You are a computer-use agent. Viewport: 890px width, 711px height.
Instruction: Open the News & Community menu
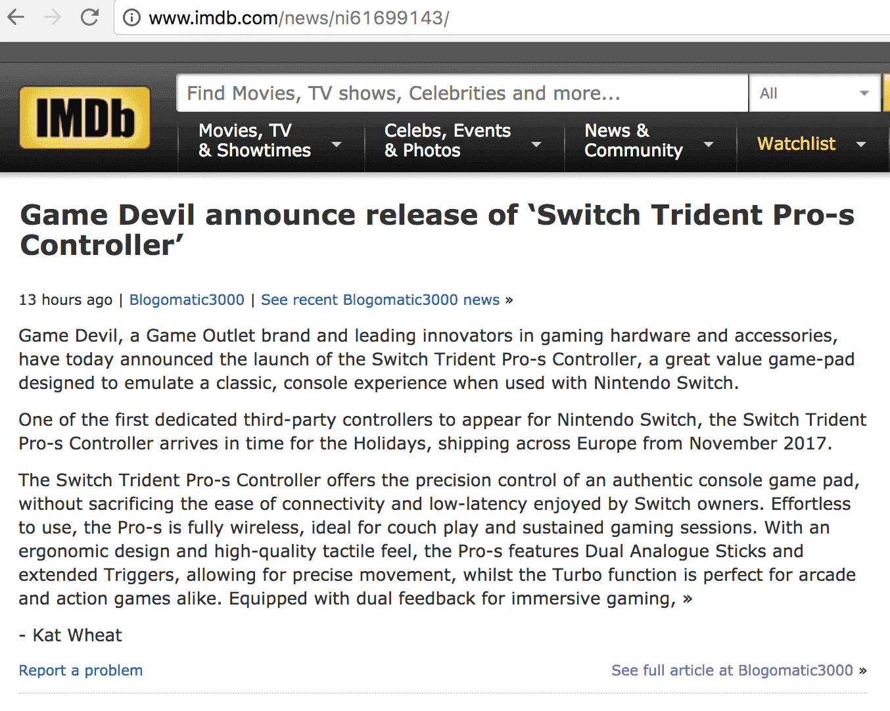click(634, 141)
